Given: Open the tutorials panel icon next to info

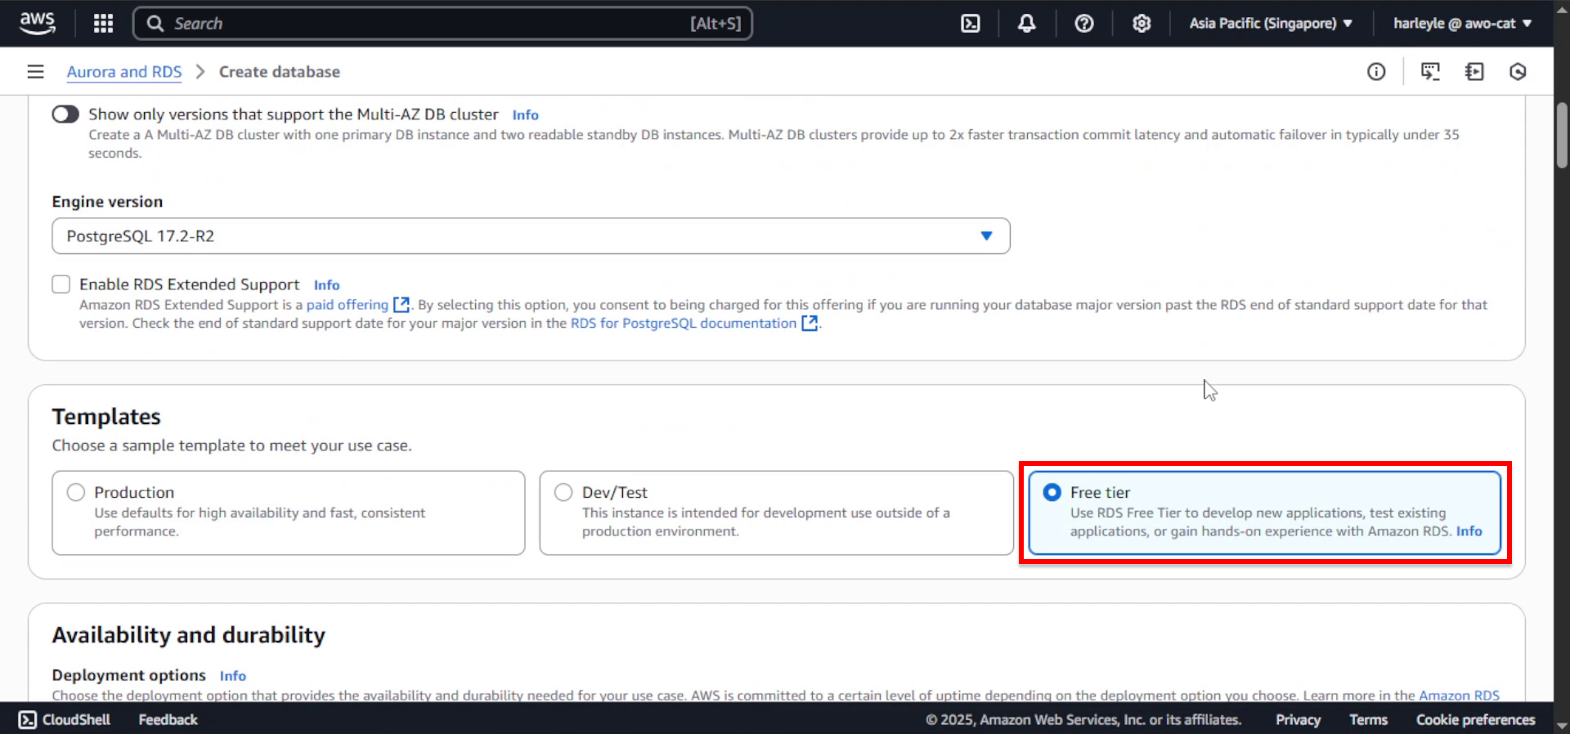Looking at the screenshot, I should 1430,72.
